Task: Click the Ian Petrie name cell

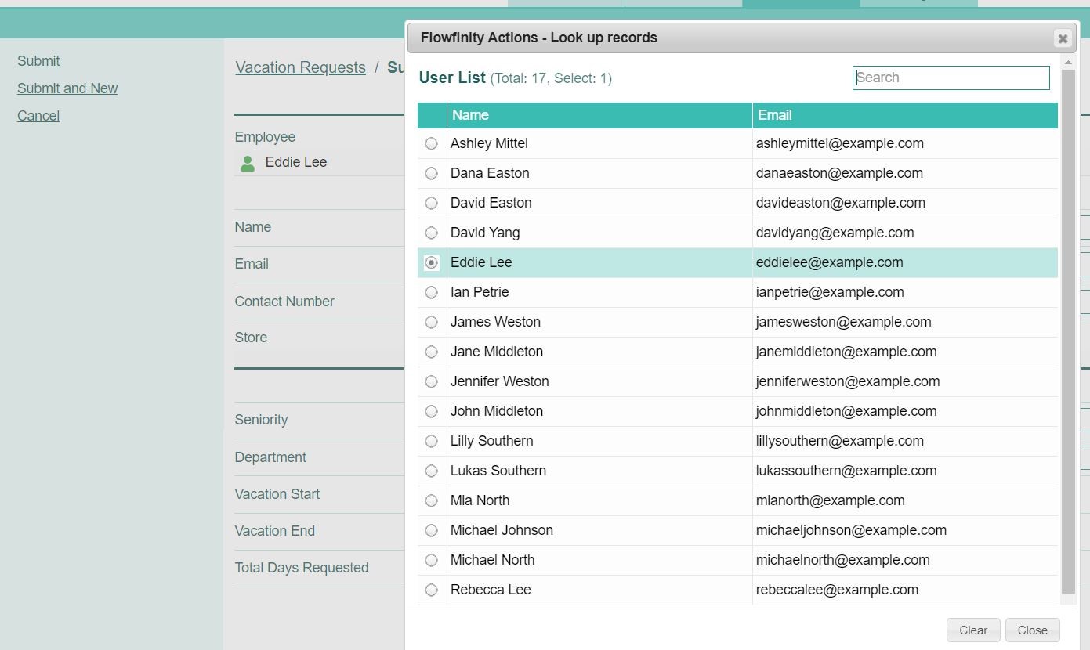Action: [x=599, y=292]
